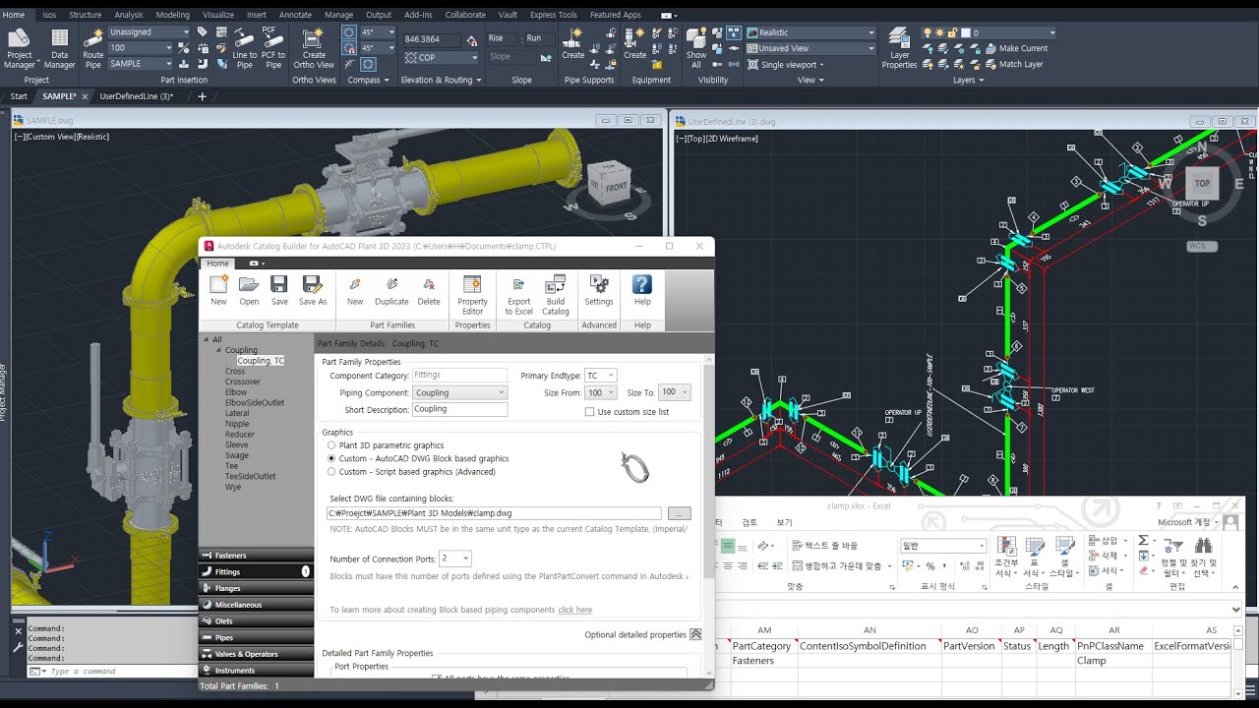
Task: Open the Primary Endtype TC dropdown
Action: coord(600,376)
